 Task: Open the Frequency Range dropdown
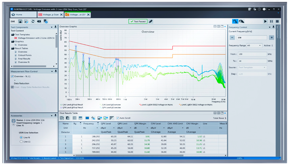coord(254,45)
